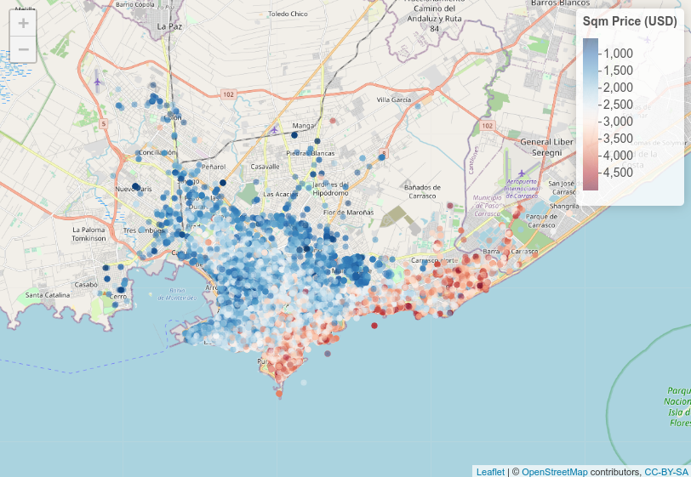Open the CC-BY-SA license link
Viewport: 691px width, 477px height.
[666, 471]
